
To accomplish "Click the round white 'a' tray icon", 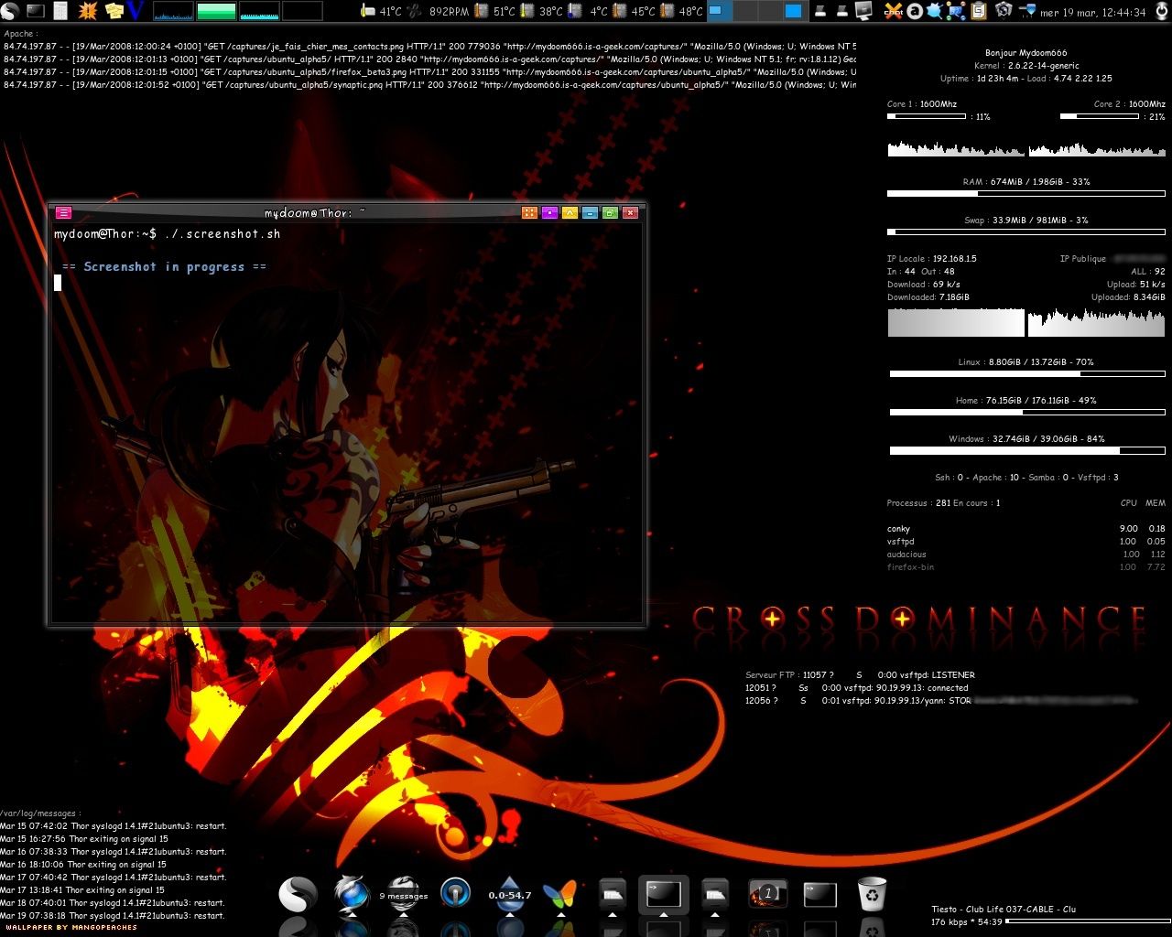I will coord(915,11).
